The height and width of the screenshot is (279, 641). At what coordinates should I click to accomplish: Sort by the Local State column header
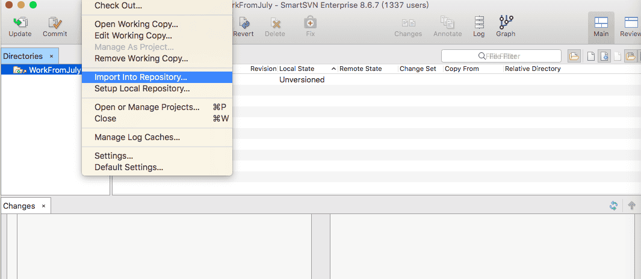click(296, 69)
